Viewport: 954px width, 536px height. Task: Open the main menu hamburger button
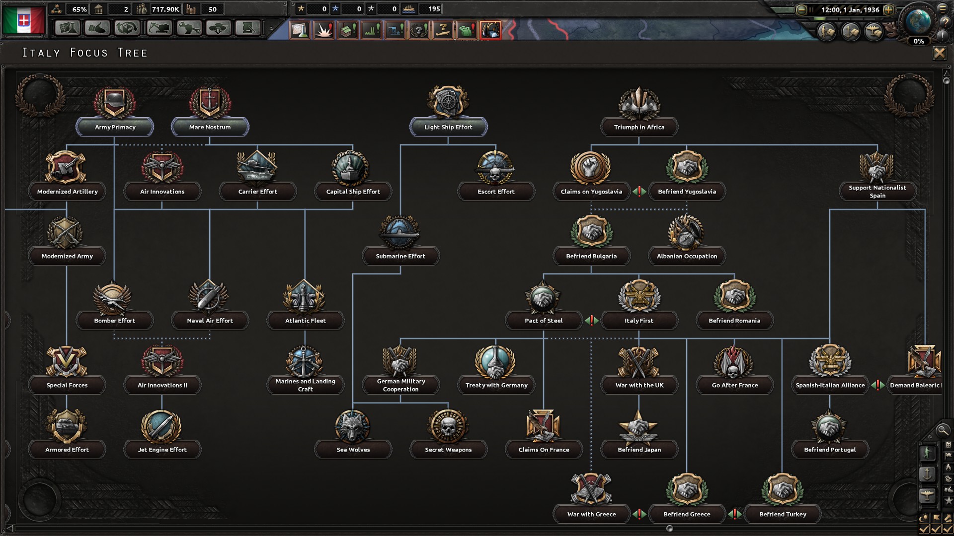pyautogui.click(x=943, y=8)
